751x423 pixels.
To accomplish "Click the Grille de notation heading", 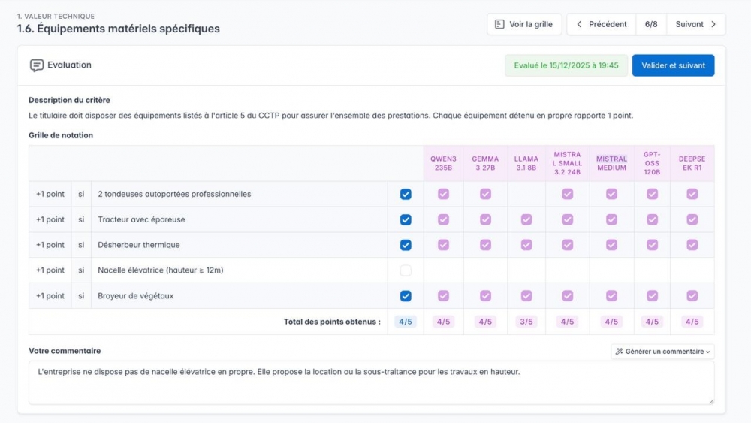I will [x=61, y=135].
